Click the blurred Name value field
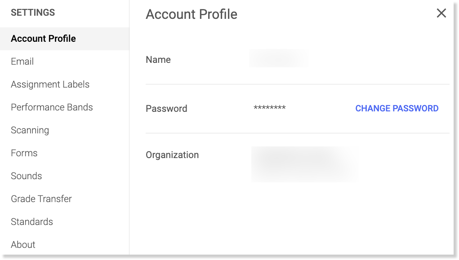The height and width of the screenshot is (260, 459). click(279, 59)
